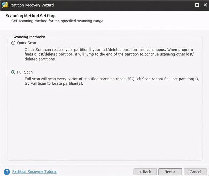Image resolution: width=209 pixels, height=176 pixels.
Task: Click the Quick Scan label text
Action: click(x=26, y=43)
